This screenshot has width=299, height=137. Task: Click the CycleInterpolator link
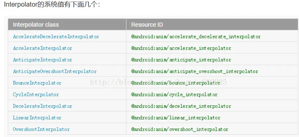click(36, 94)
